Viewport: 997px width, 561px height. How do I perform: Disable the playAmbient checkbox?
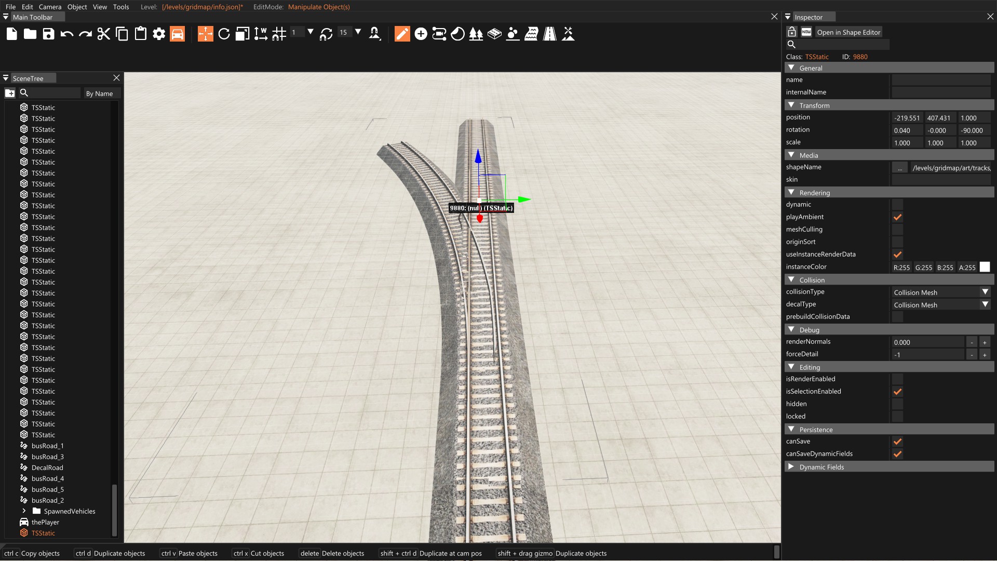pyautogui.click(x=897, y=217)
